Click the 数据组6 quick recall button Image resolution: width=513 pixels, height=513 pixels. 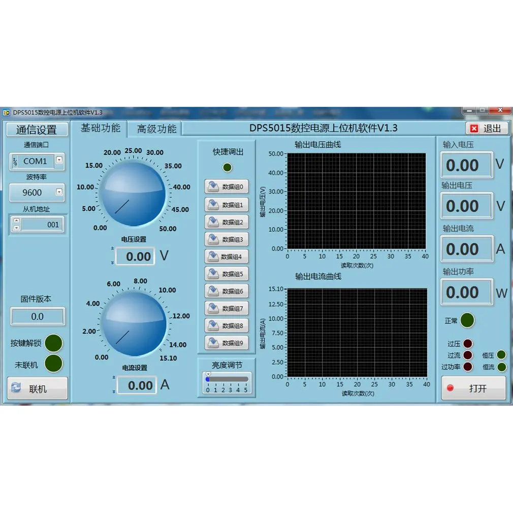coord(227,291)
